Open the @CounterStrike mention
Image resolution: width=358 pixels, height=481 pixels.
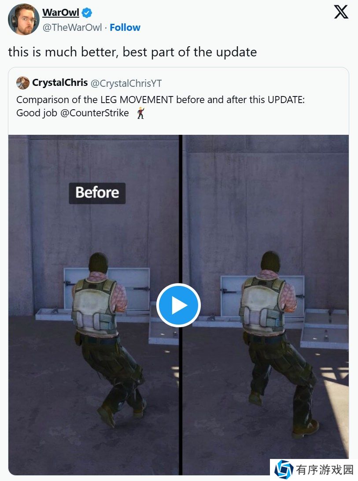[x=95, y=113]
